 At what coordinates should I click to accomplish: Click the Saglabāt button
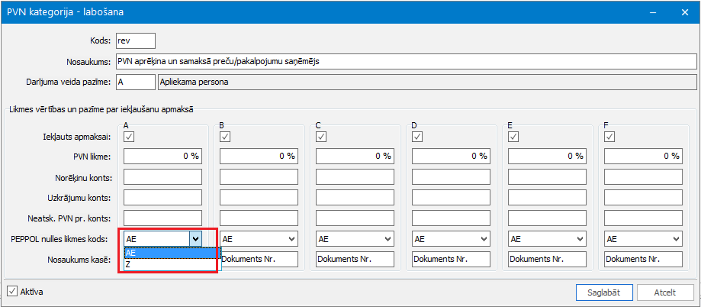point(604,292)
